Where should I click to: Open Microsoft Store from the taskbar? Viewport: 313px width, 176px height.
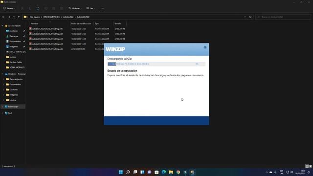click(x=156, y=172)
